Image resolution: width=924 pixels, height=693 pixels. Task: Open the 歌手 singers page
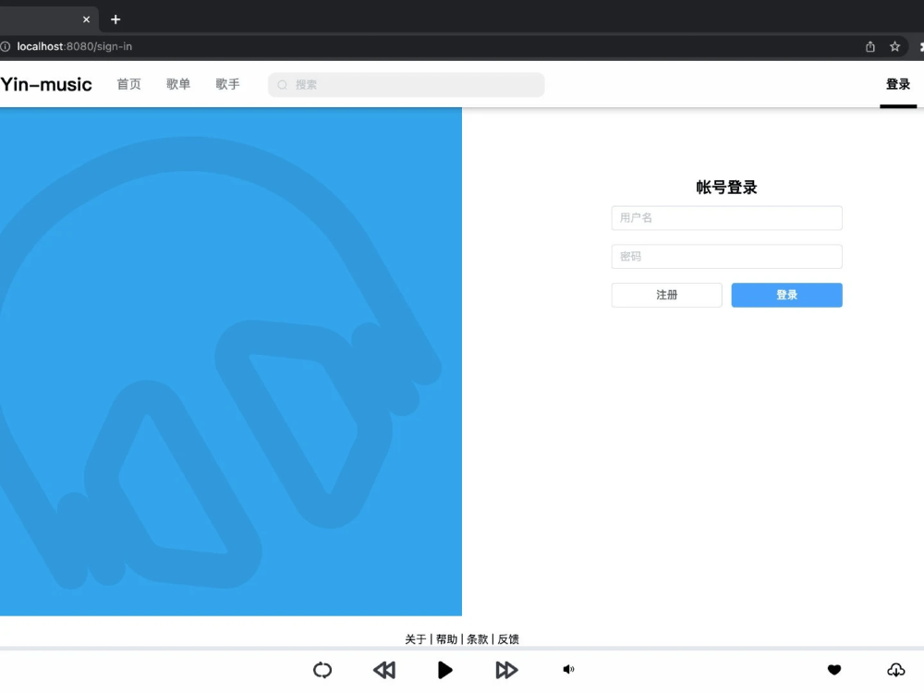click(x=227, y=84)
